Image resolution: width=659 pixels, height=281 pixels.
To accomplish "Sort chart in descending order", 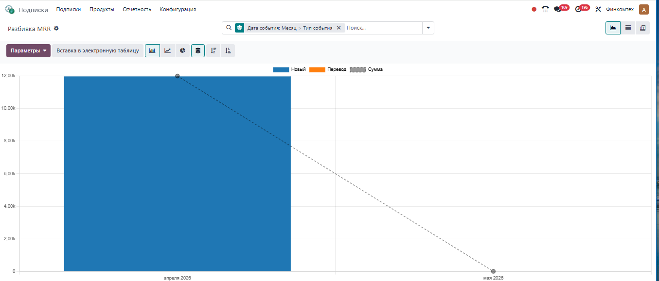I will pos(214,50).
